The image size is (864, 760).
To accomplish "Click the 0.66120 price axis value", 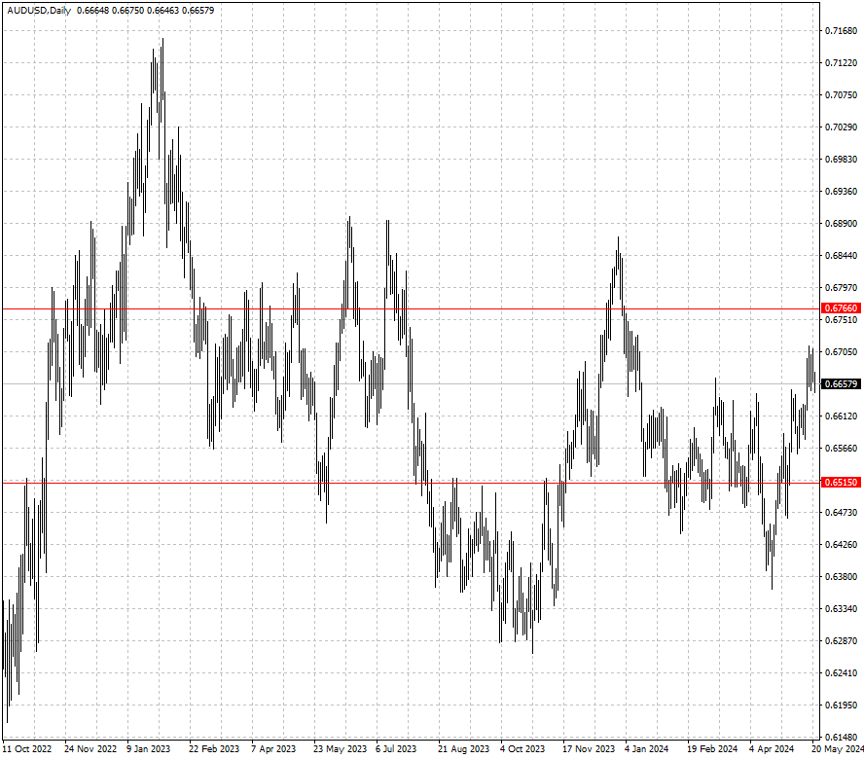I will (841, 416).
